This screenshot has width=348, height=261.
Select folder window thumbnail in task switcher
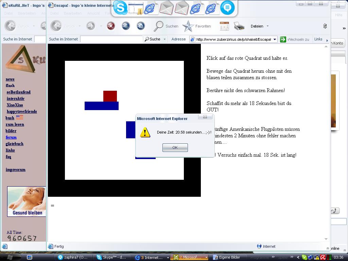point(136,8)
